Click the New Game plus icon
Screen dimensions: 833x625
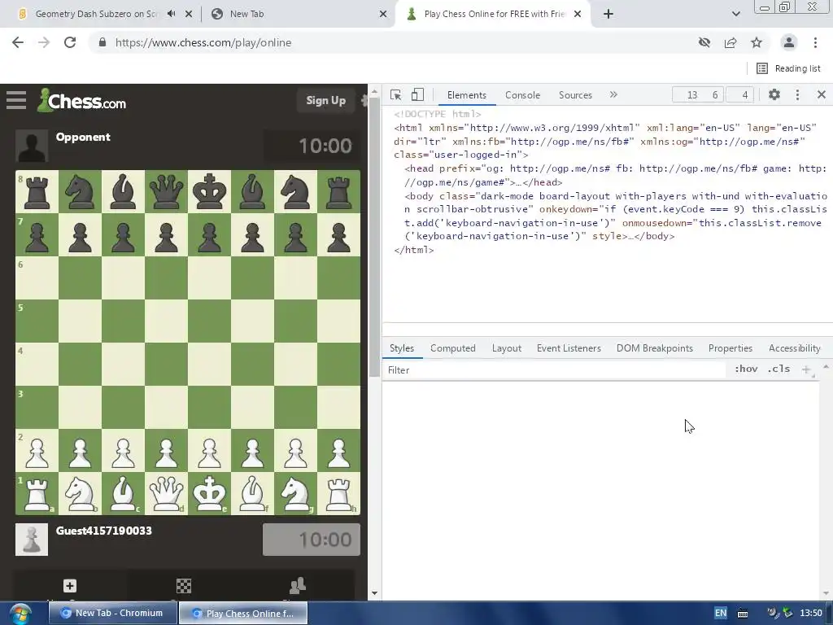[x=70, y=586]
